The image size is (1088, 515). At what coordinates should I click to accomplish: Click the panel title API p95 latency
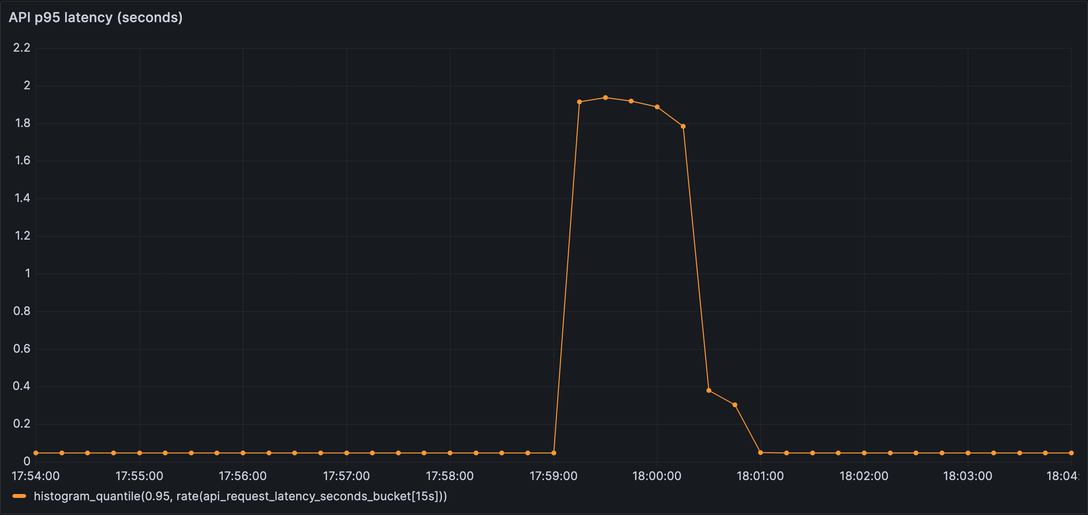tap(96, 18)
